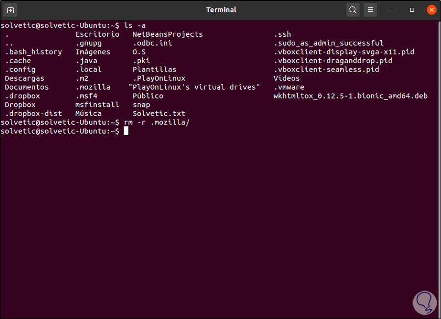Minimize the Terminal window
Viewport: 441px width, 319px height.
pos(394,10)
